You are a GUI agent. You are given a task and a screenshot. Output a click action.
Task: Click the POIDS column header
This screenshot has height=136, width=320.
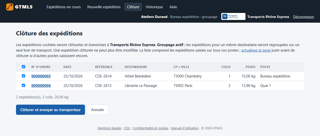250,67
